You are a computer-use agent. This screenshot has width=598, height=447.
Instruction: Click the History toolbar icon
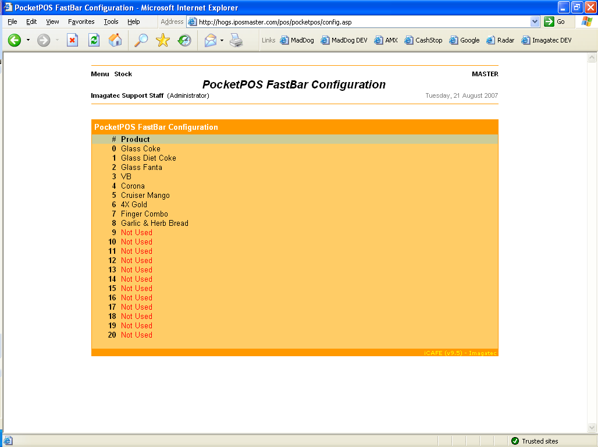point(184,40)
